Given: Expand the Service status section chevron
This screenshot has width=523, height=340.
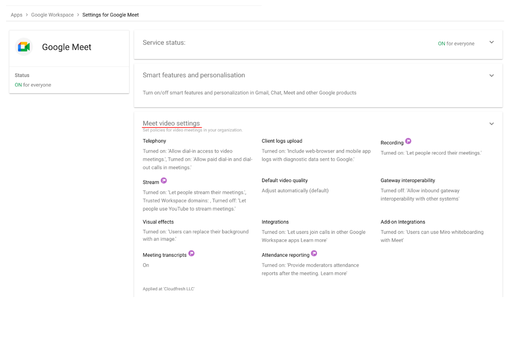Looking at the screenshot, I should 491,42.
